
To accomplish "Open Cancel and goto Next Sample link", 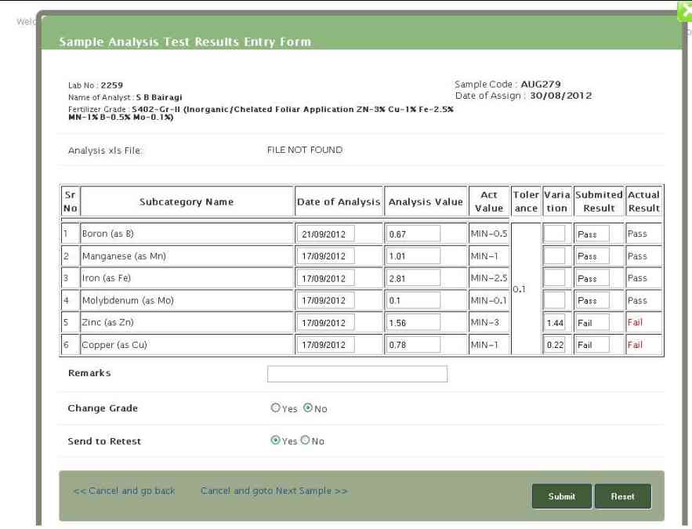I will point(274,491).
